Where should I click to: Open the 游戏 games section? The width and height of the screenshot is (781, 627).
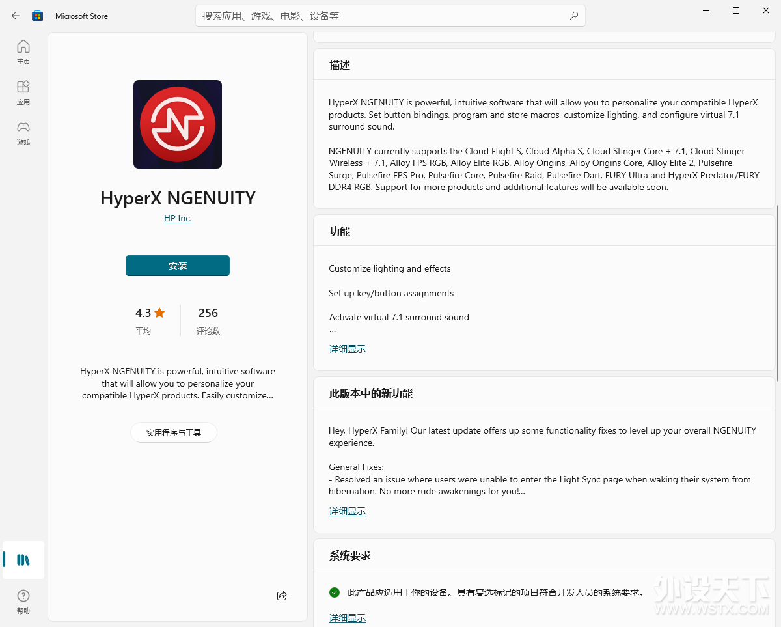click(23, 133)
